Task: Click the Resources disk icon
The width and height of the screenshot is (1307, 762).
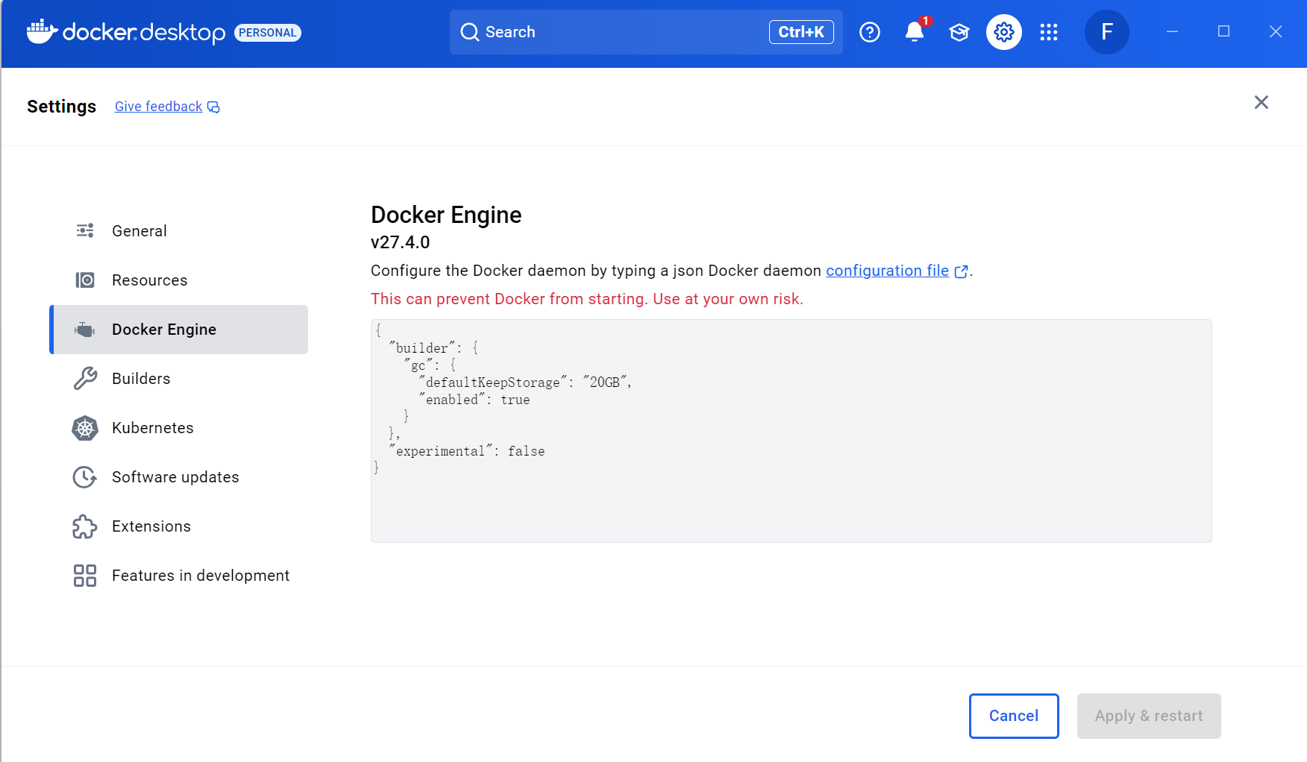Action: pos(85,280)
